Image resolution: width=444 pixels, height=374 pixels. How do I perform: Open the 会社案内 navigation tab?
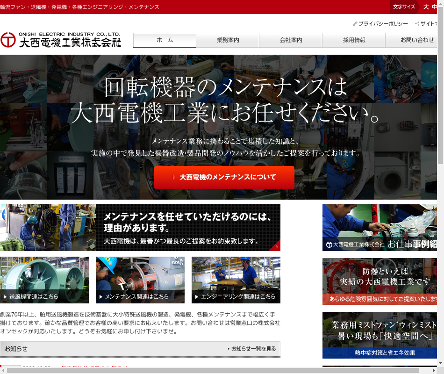point(291,40)
